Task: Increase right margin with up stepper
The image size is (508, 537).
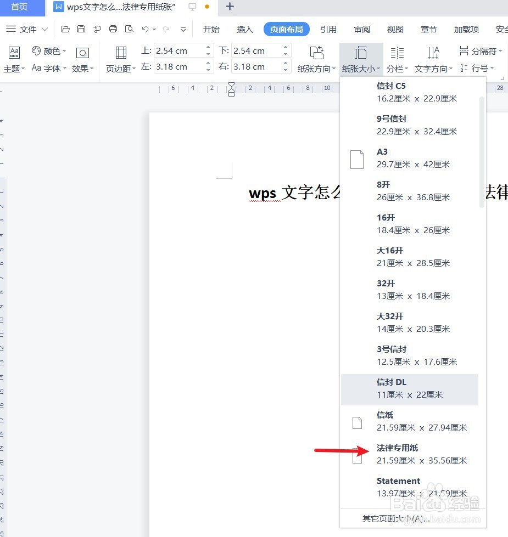Action: 286,63
